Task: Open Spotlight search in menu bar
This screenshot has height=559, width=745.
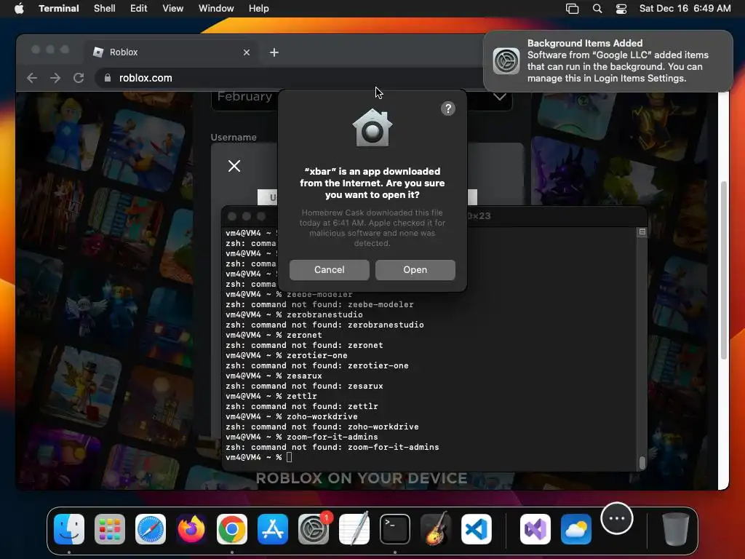Action: tap(597, 9)
